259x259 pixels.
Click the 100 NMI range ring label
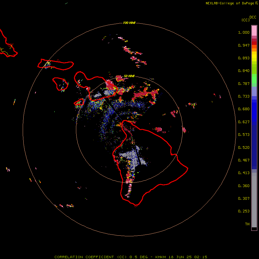click(129, 23)
